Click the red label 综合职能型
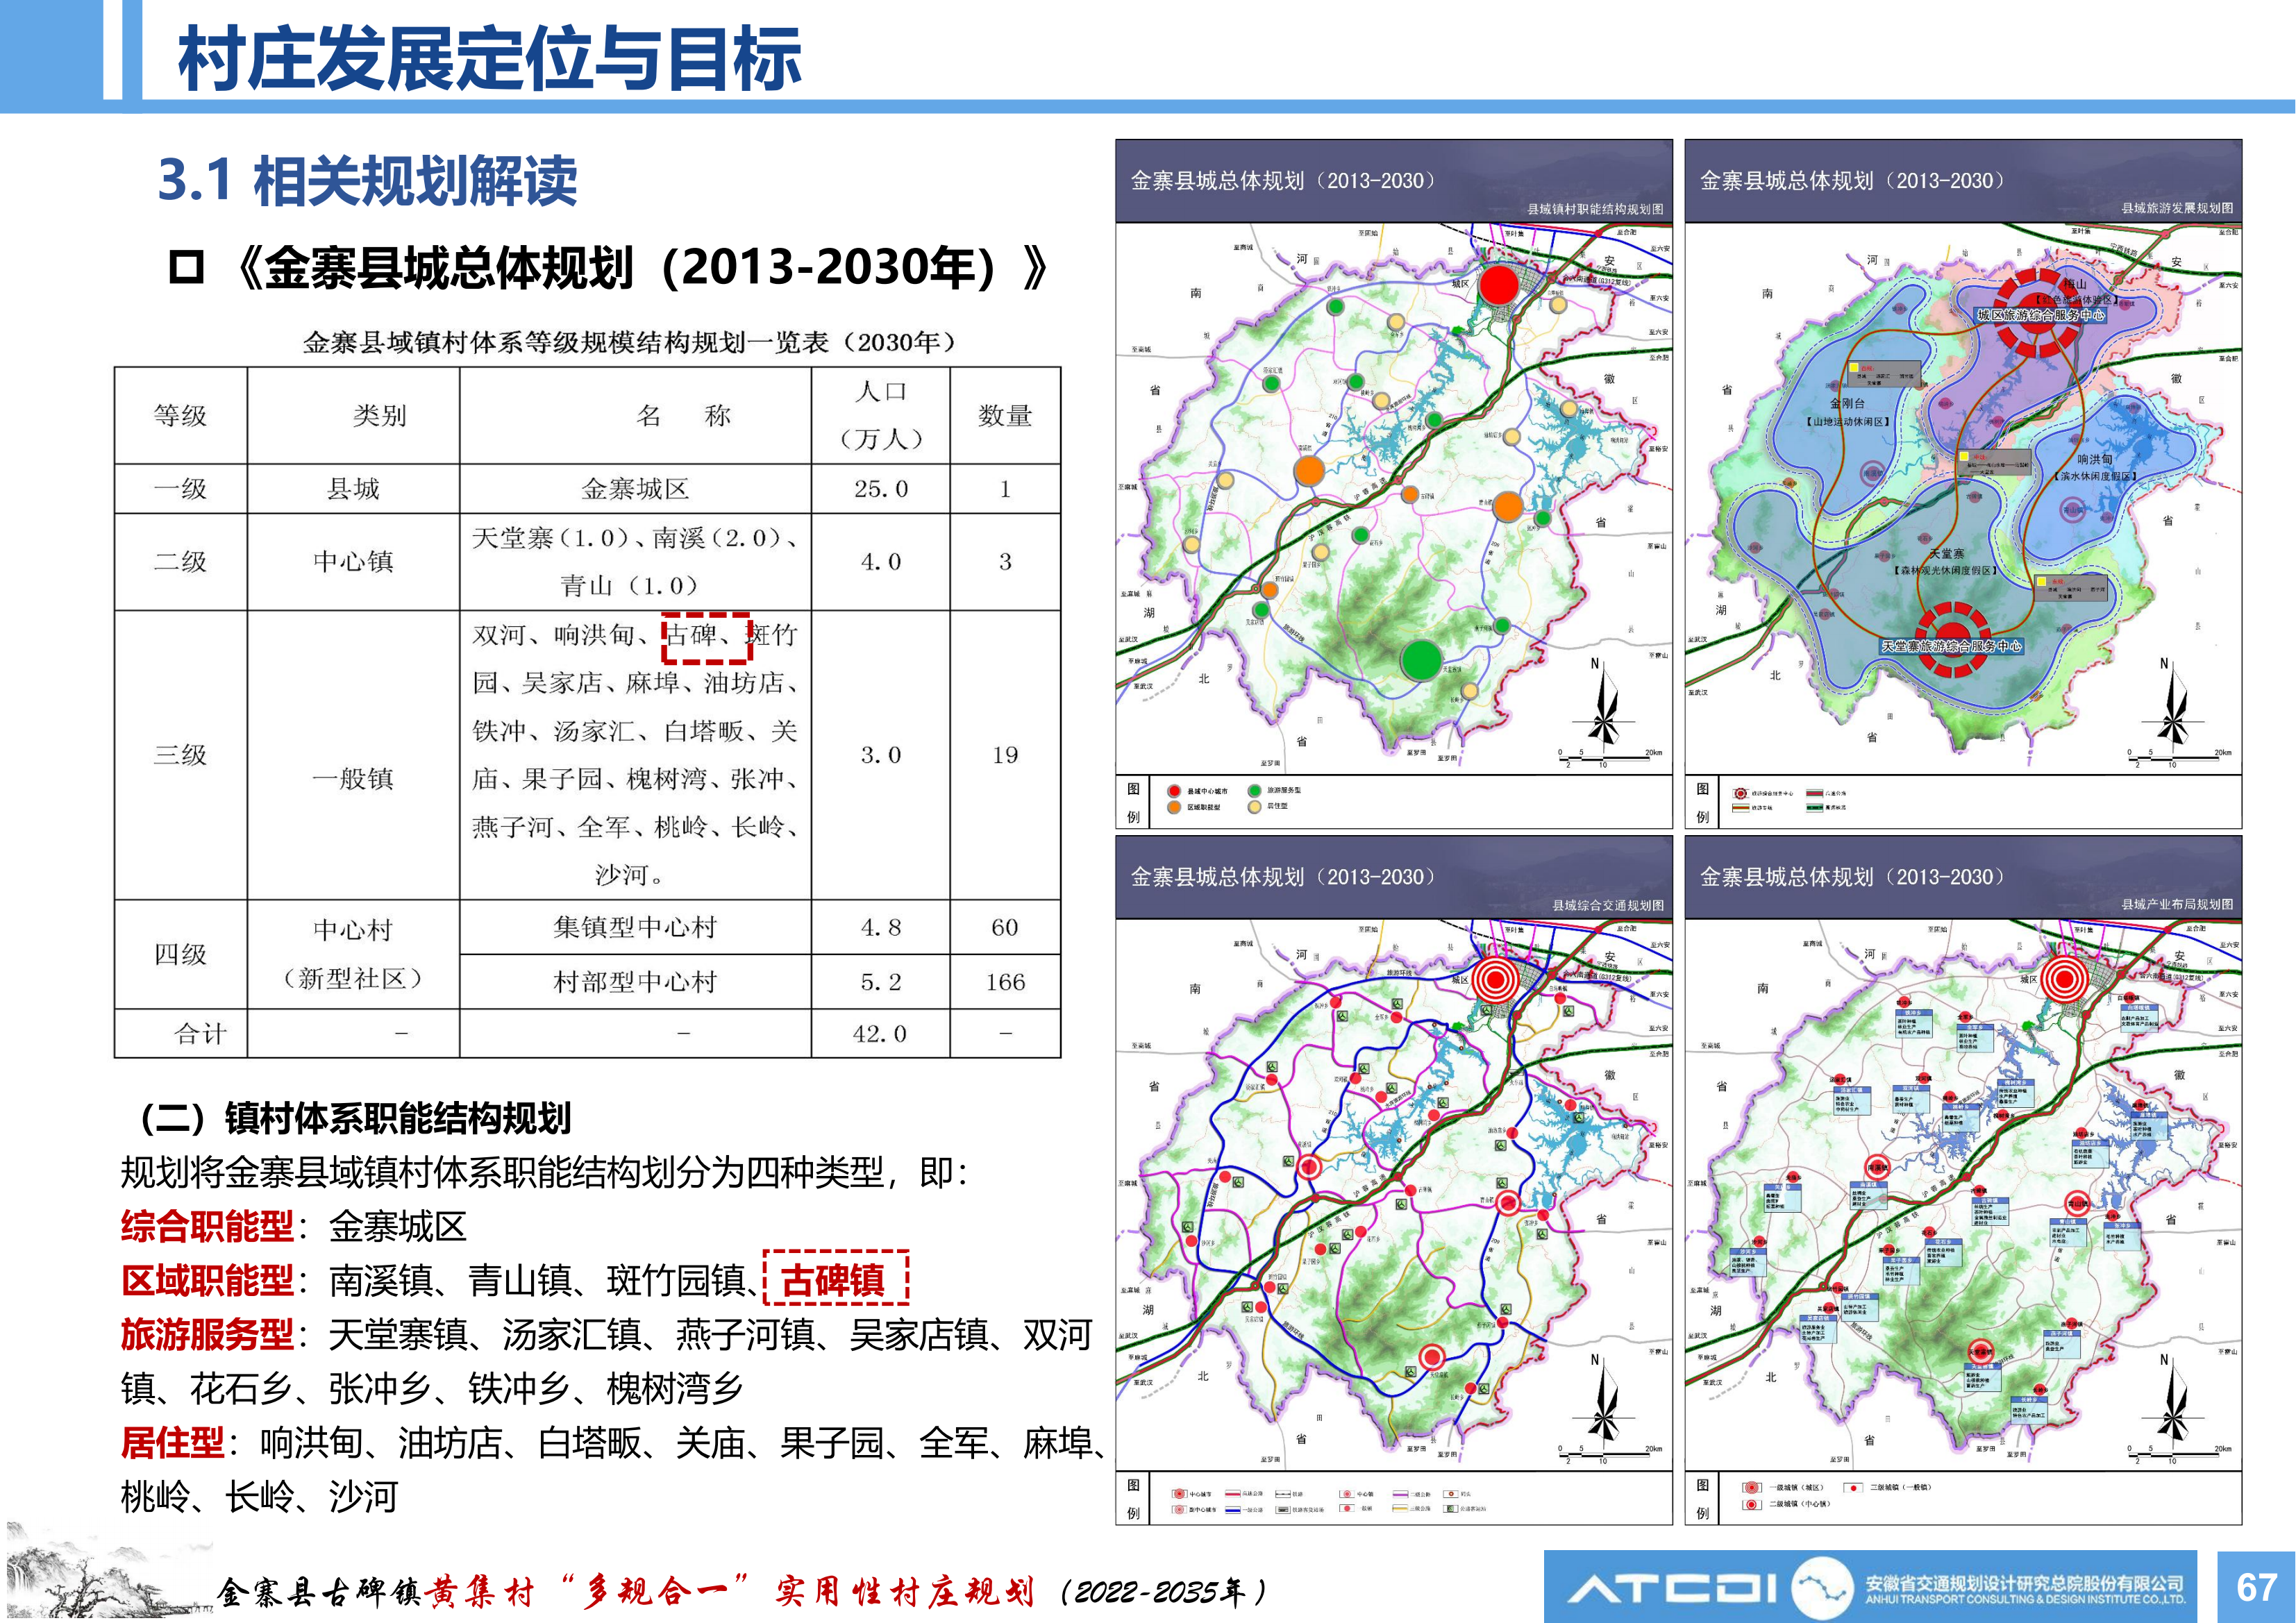The height and width of the screenshot is (1623, 2296). click(207, 1226)
